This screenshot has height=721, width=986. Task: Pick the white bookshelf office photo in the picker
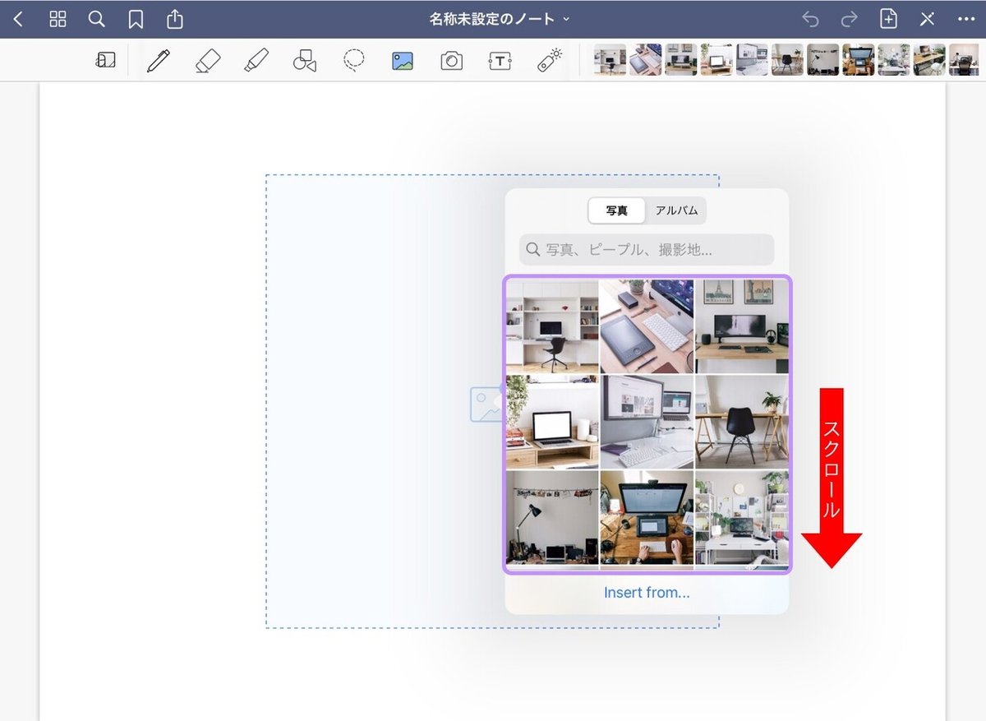coord(552,326)
